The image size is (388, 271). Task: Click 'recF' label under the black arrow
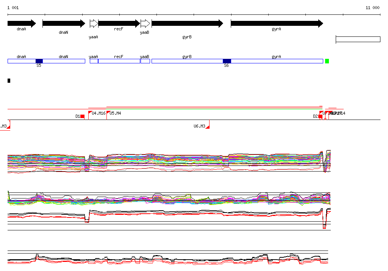(x=119, y=29)
